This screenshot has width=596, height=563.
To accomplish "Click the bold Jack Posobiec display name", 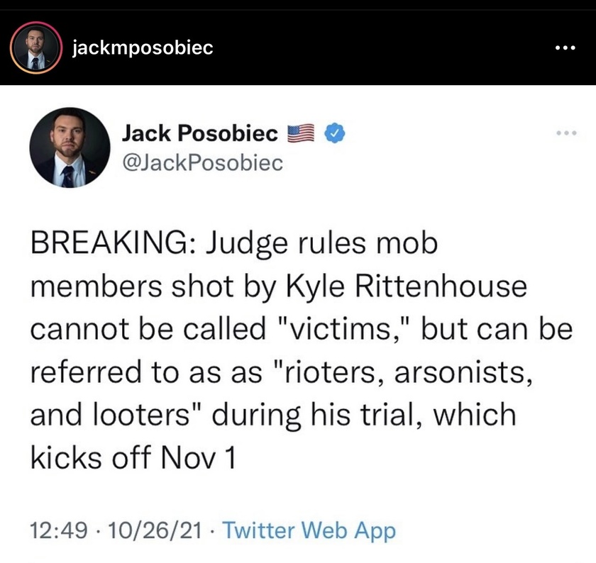I will click(199, 133).
